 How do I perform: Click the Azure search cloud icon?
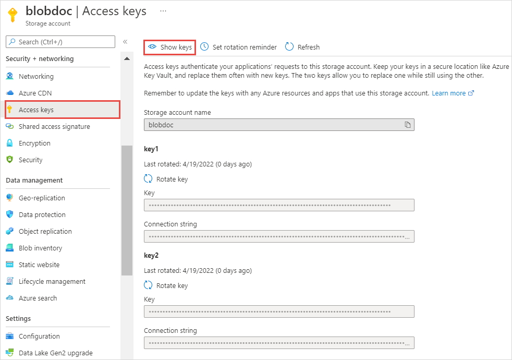click(10, 297)
